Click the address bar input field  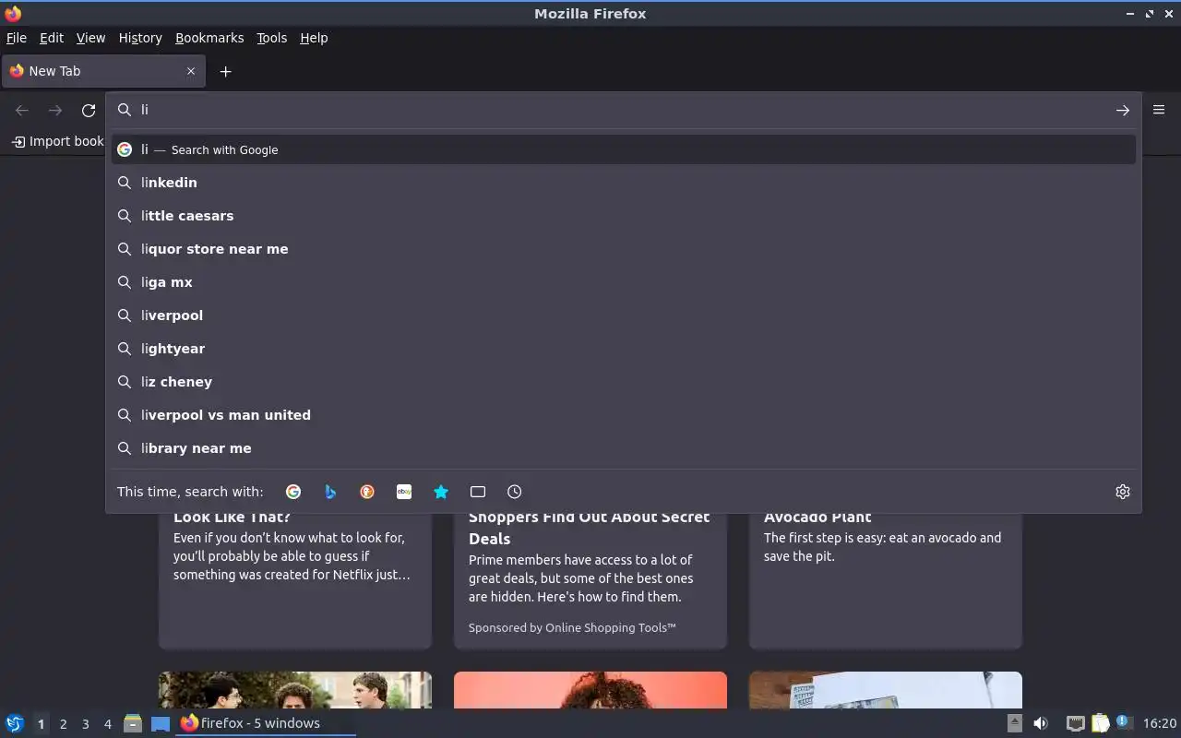coord(623,110)
